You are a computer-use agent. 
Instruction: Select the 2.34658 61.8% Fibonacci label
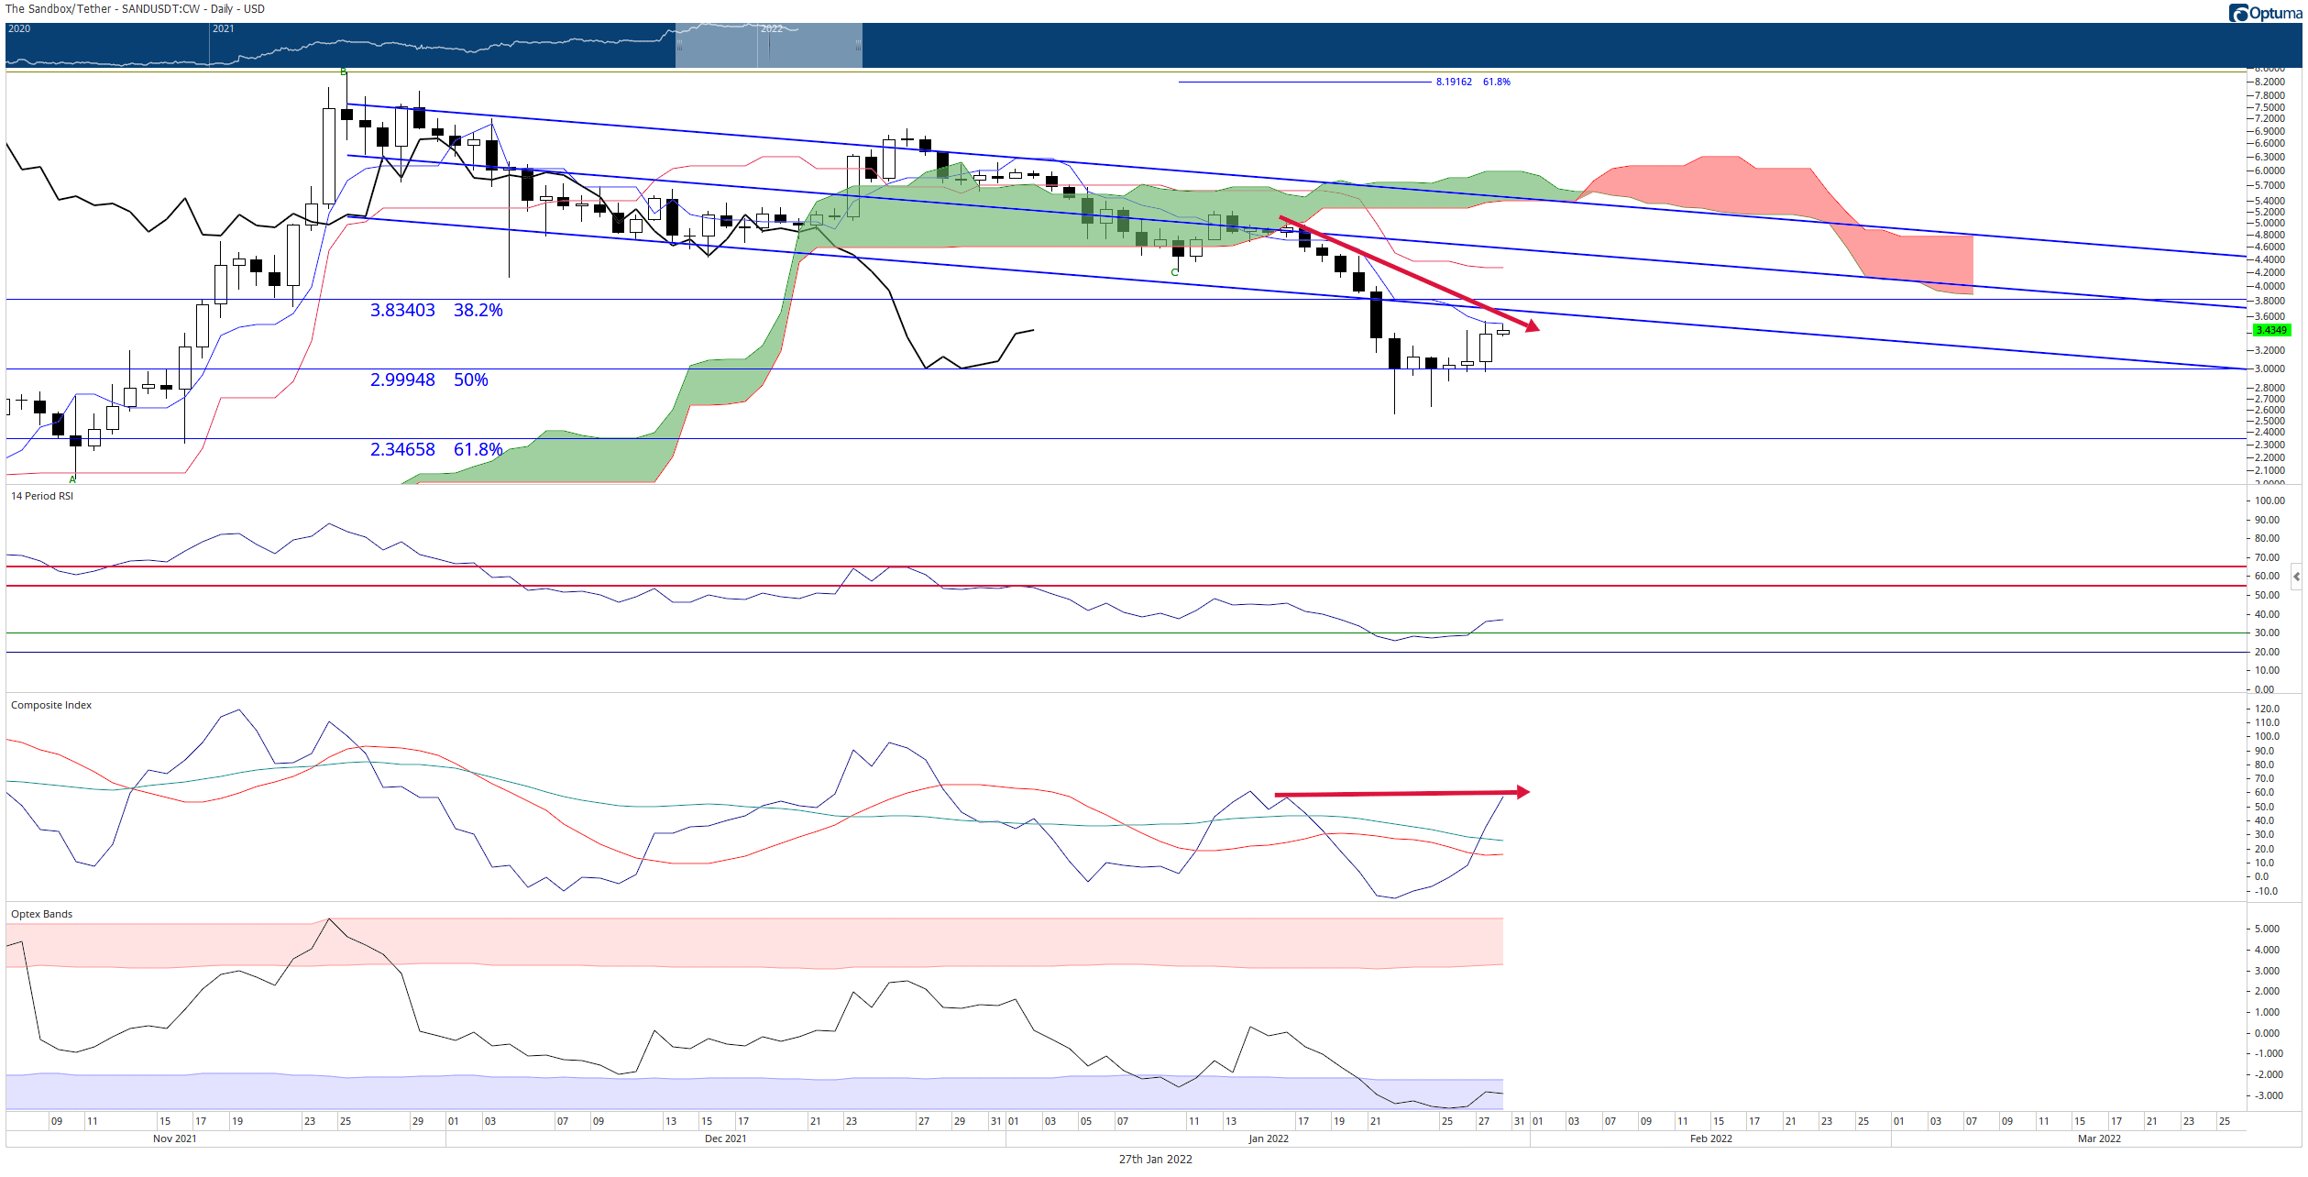point(436,449)
